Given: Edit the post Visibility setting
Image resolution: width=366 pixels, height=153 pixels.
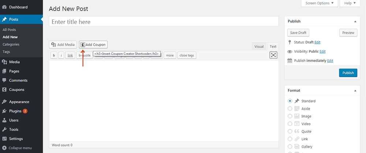Looking at the screenshot, I should [322, 52].
